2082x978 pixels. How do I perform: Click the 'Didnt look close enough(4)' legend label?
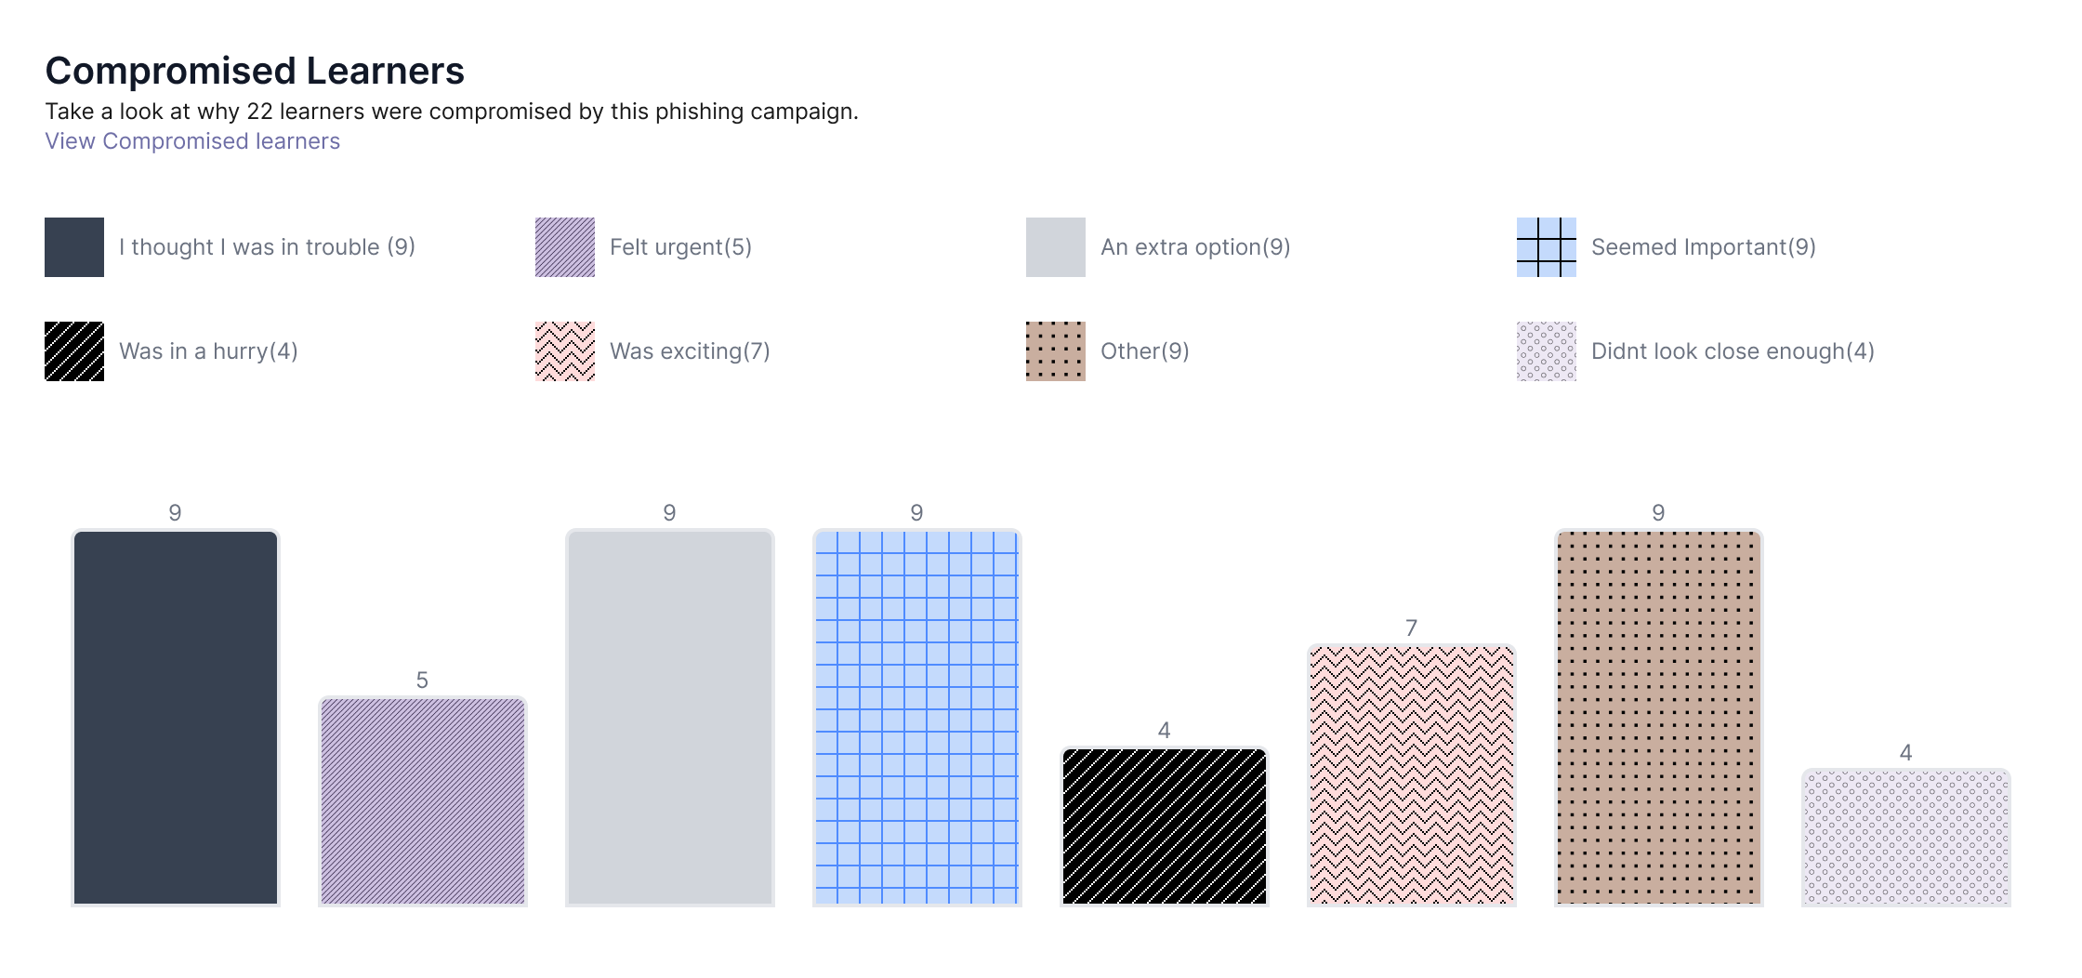[1733, 351]
